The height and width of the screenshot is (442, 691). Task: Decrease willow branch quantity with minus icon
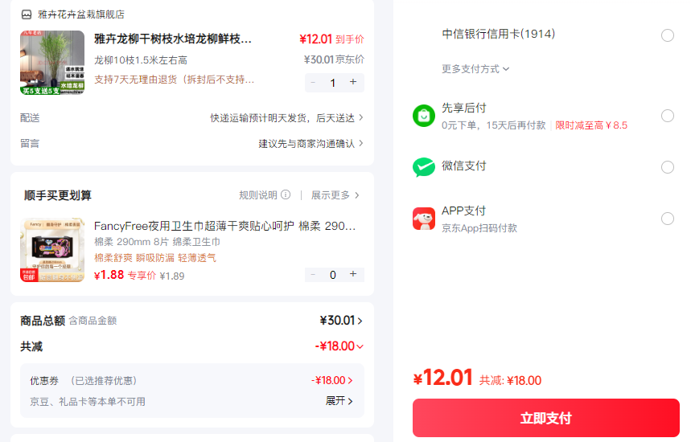pyautogui.click(x=313, y=82)
